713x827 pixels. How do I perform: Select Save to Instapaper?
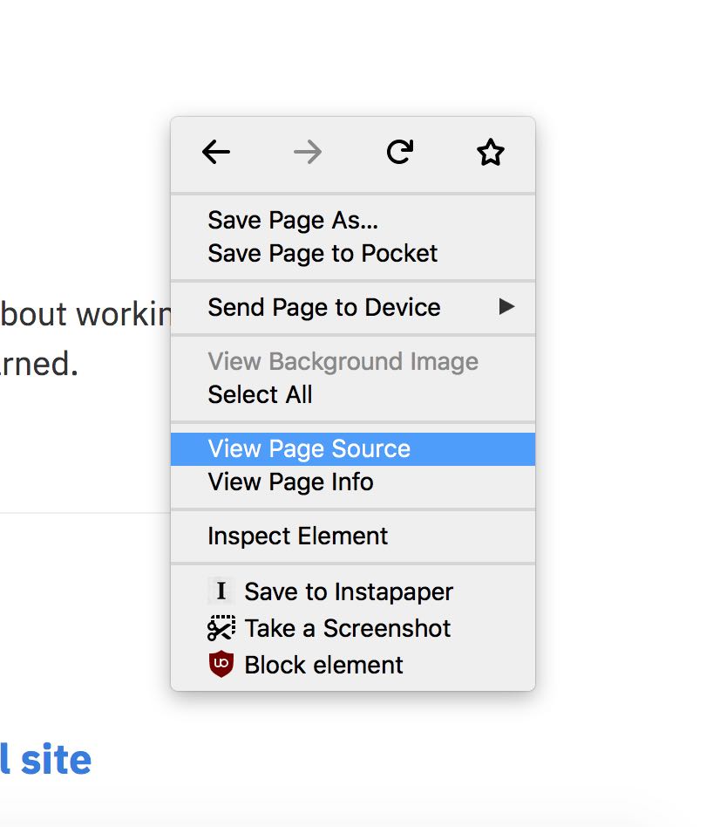(352, 591)
